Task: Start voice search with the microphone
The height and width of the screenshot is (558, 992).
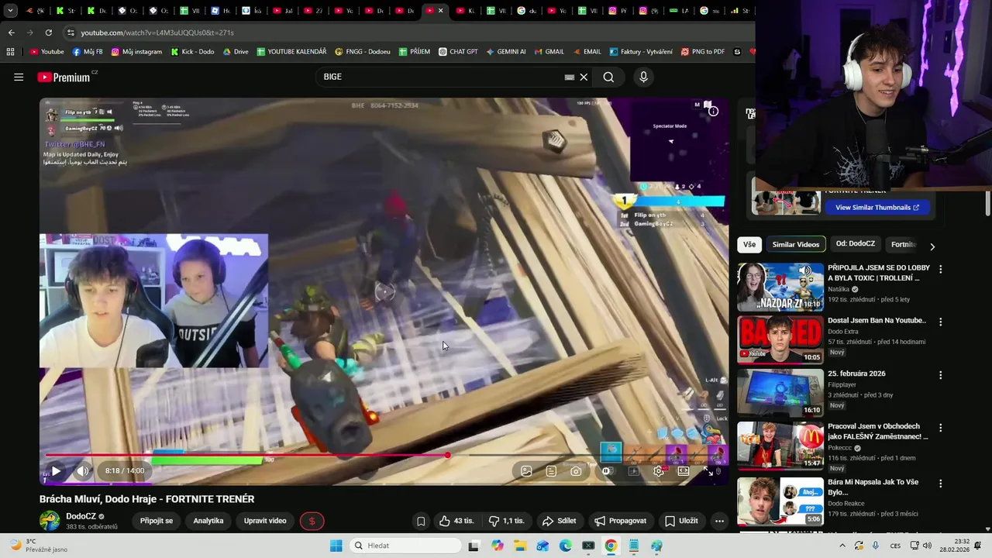Action: click(x=643, y=77)
